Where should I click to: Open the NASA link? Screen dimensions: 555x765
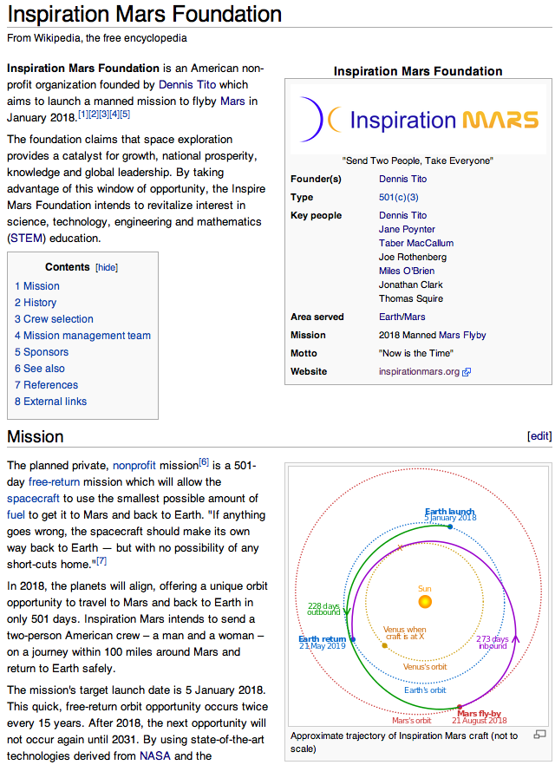[x=155, y=756]
